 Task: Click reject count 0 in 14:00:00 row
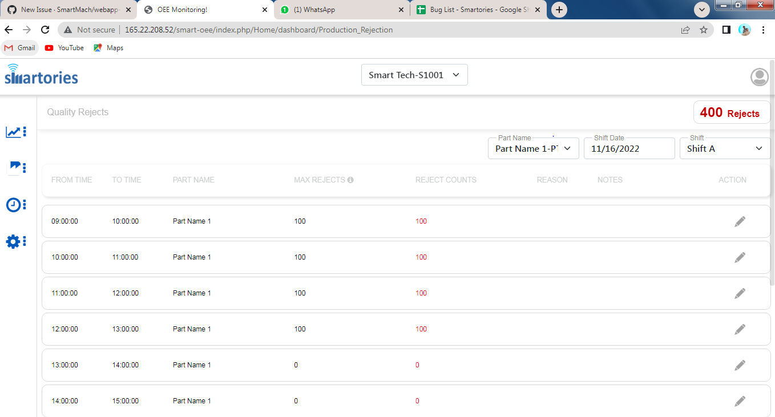(417, 401)
